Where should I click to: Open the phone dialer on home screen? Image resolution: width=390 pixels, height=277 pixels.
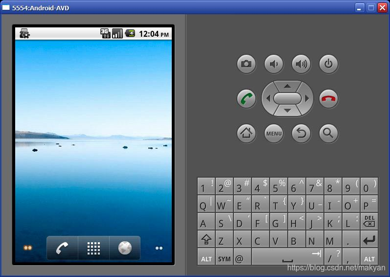coord(62,248)
